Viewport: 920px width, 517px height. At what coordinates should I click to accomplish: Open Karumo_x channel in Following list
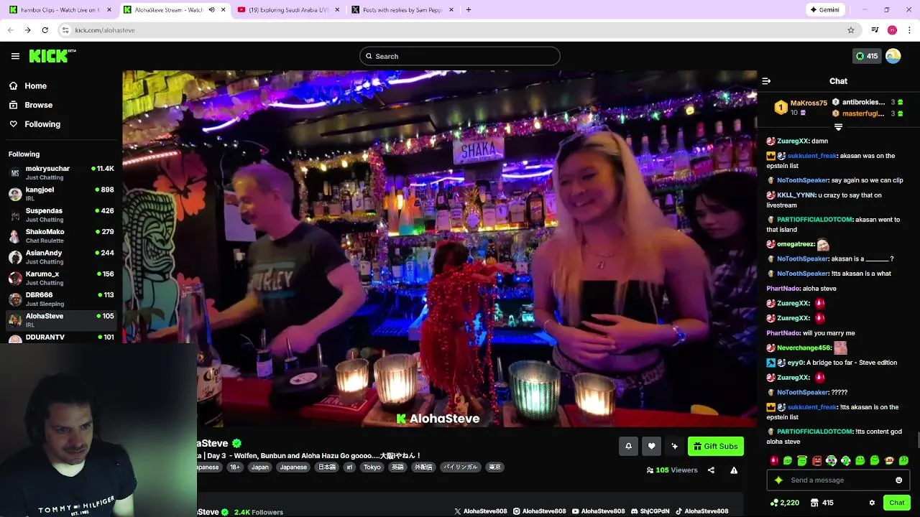click(x=61, y=278)
